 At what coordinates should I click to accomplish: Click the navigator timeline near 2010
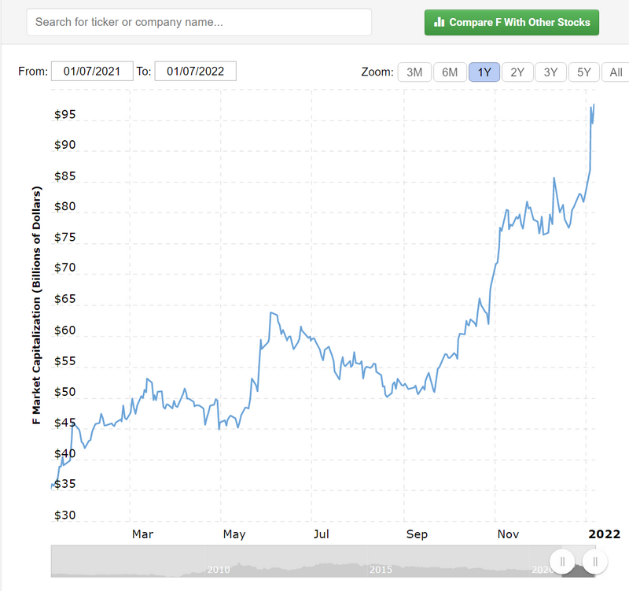coord(219,567)
